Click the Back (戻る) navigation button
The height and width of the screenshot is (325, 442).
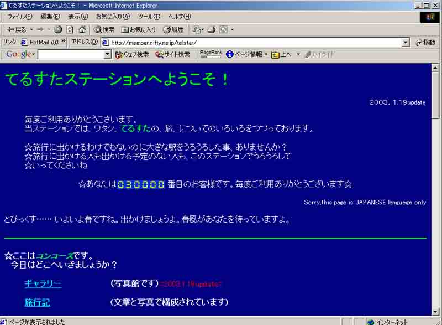17,29
